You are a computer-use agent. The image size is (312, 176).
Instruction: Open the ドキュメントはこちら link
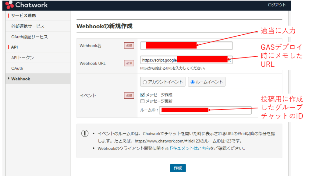click(190, 148)
